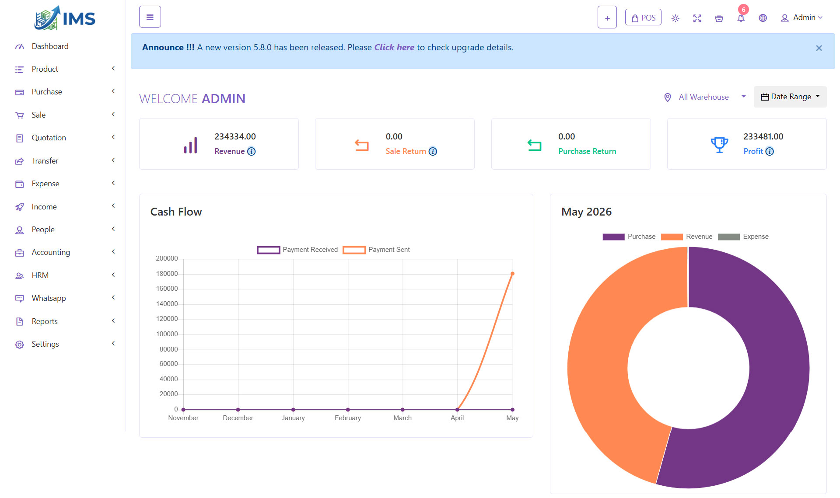Expand the Accounting submenu chevron
The image size is (840, 498).
tap(113, 252)
